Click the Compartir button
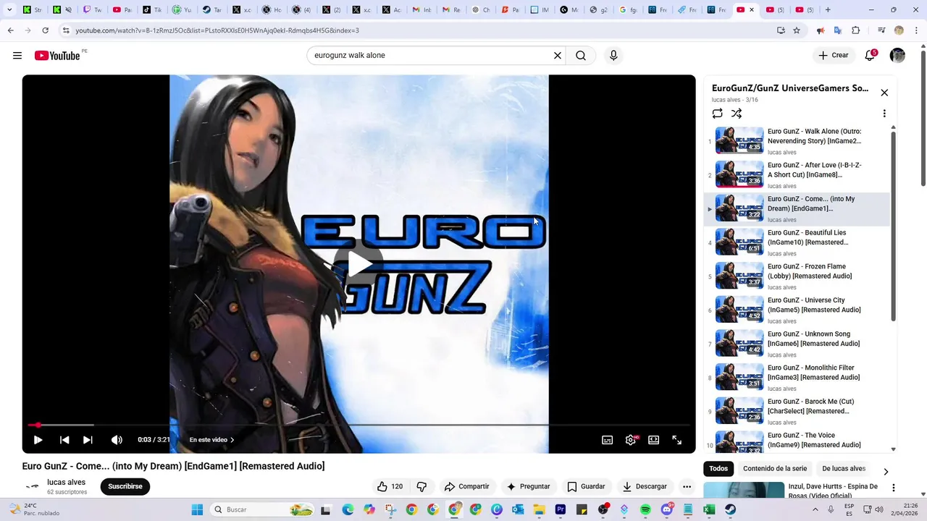Image resolution: width=927 pixels, height=521 pixels. pos(466,486)
